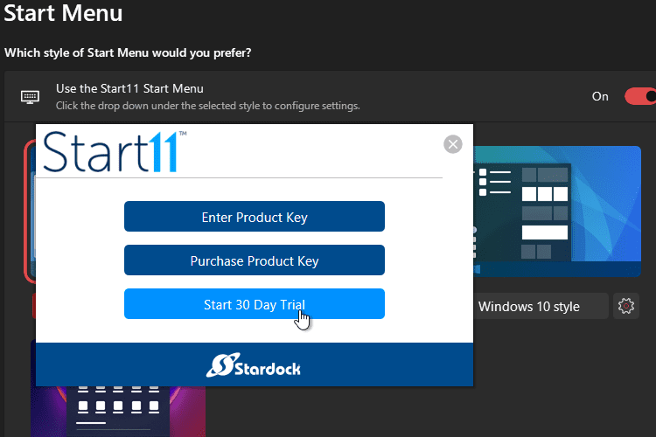Click the Stardock logo in dialog footer
Image resolution: width=656 pixels, height=437 pixels.
click(x=254, y=365)
